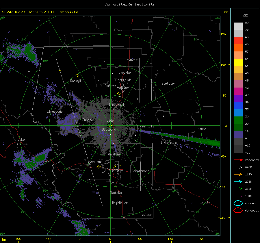Click the Vulcan label on map
This screenshot has height=243, width=260.
tap(147, 215)
